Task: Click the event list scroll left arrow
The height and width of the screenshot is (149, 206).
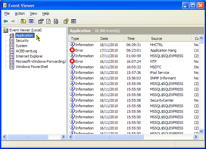Action: click(x=71, y=137)
